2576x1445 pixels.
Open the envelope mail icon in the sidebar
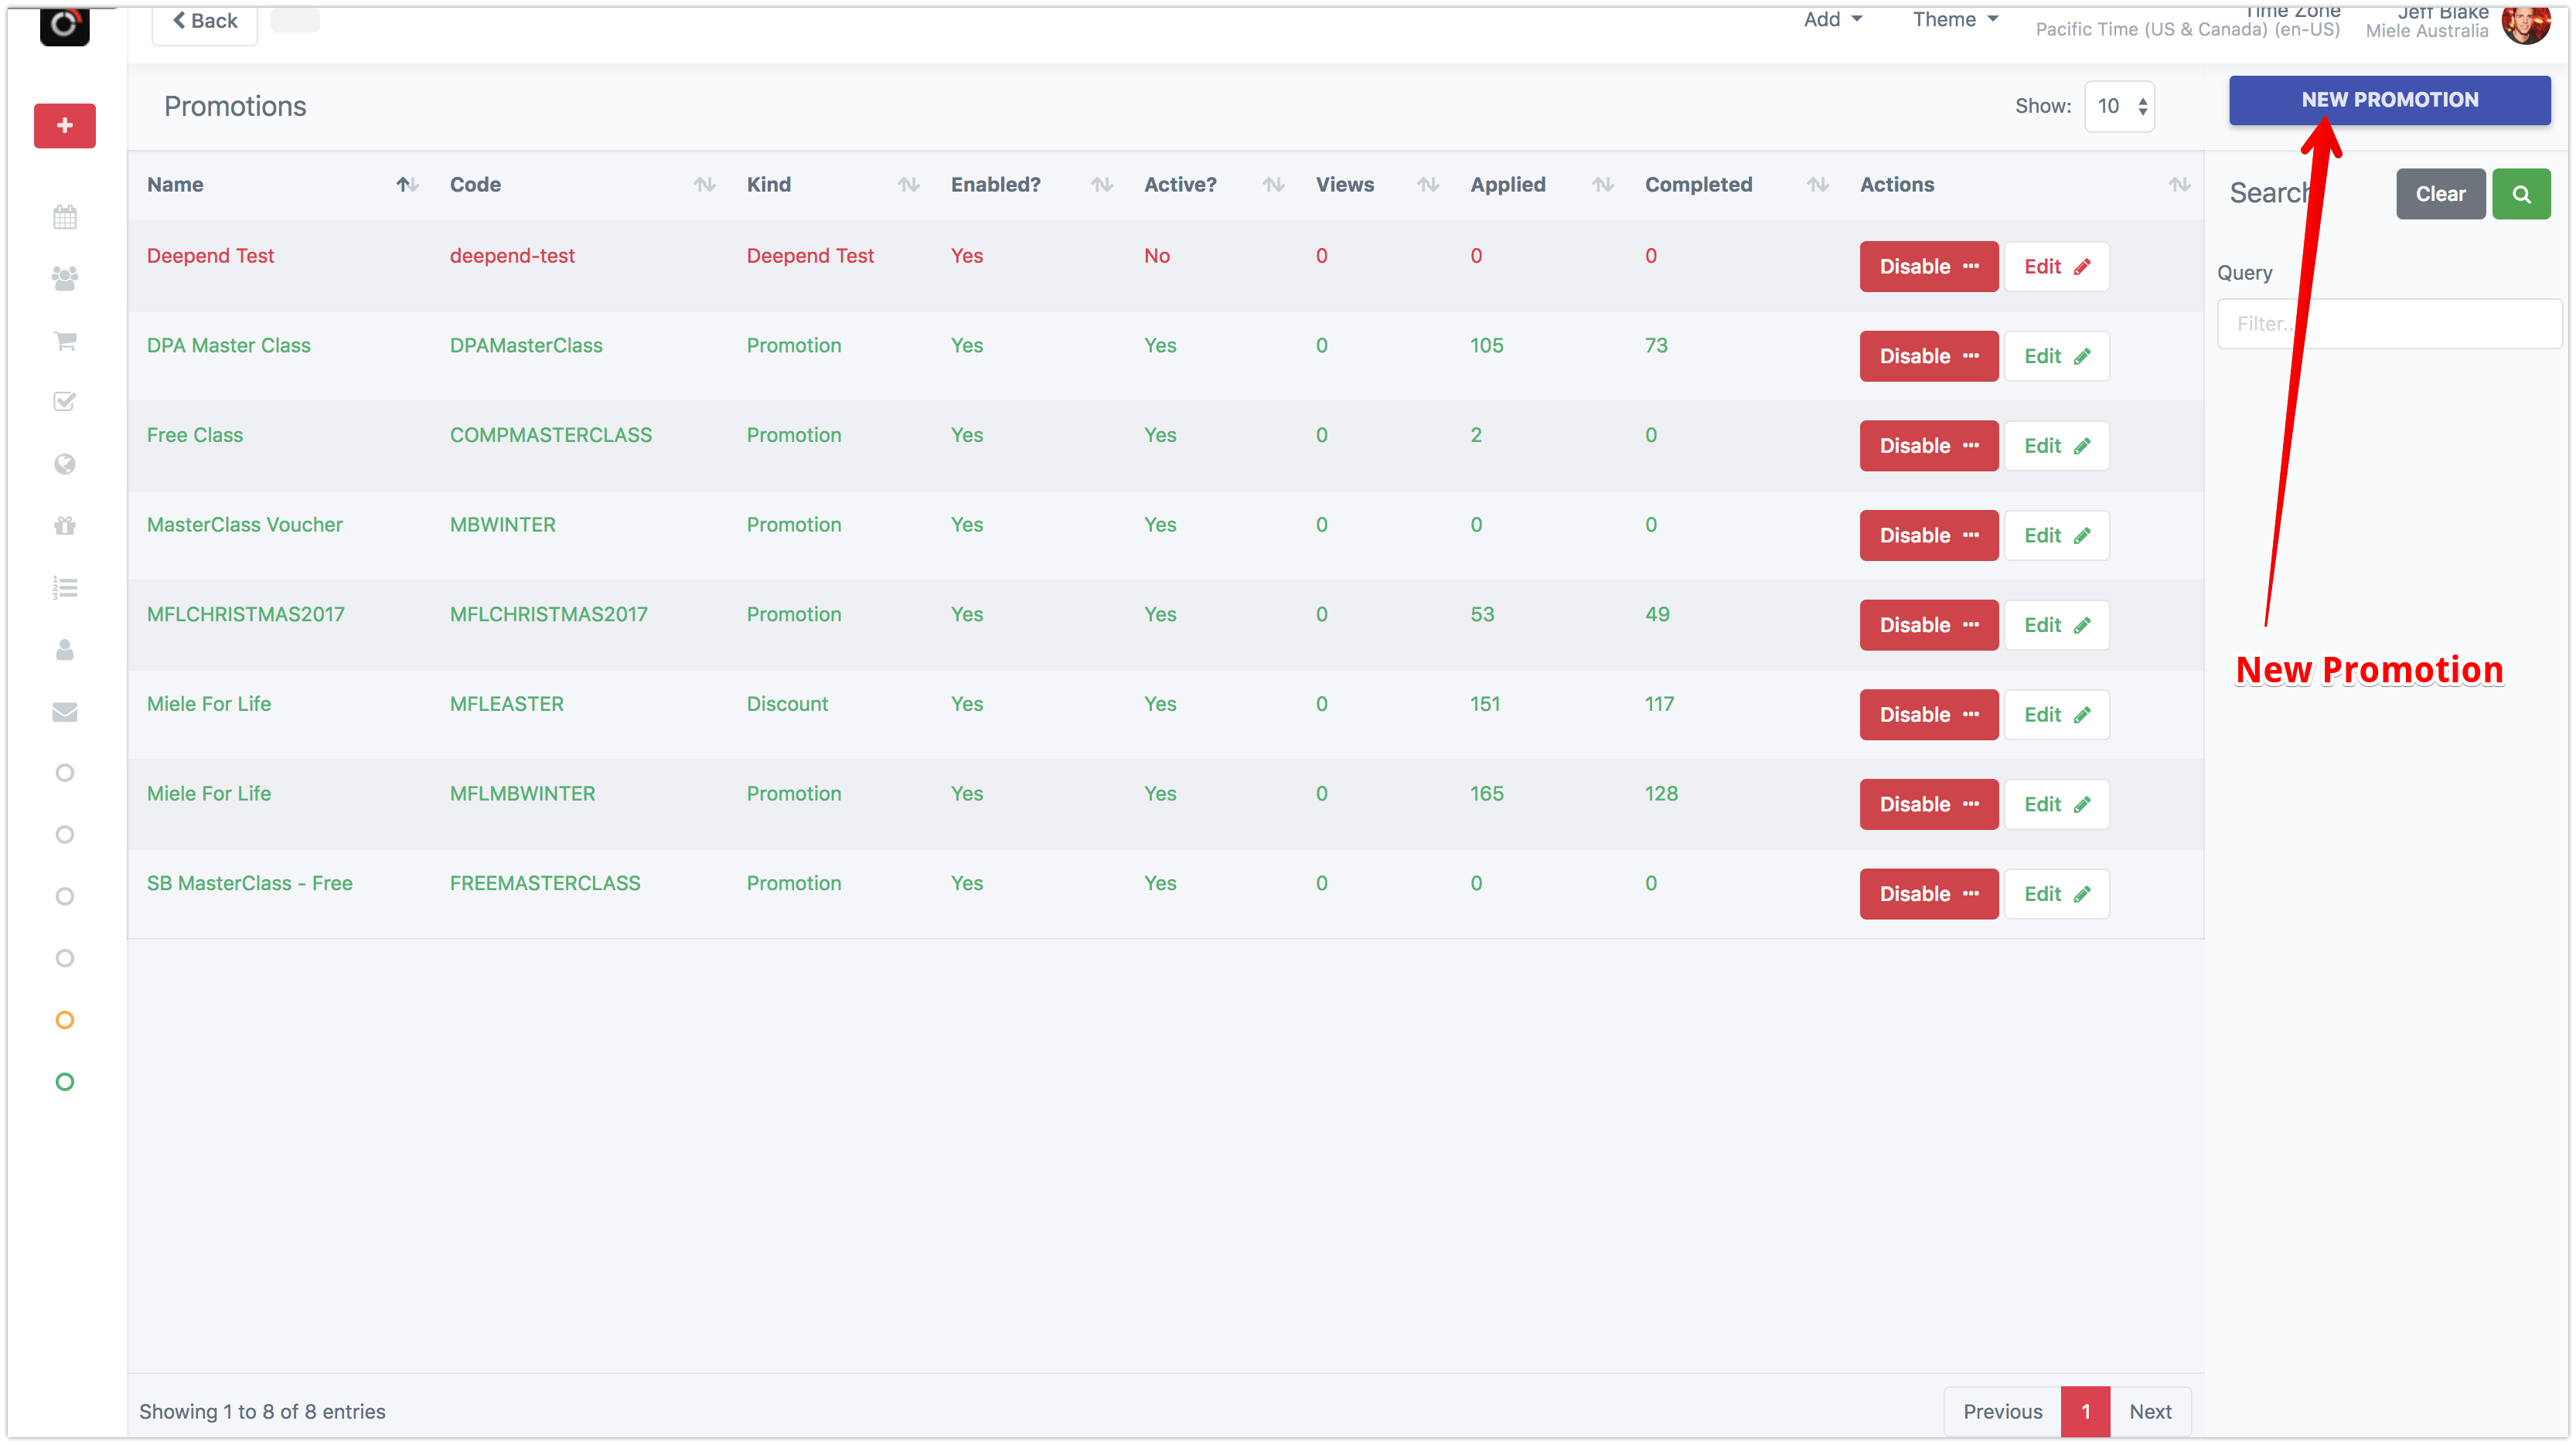[65, 712]
